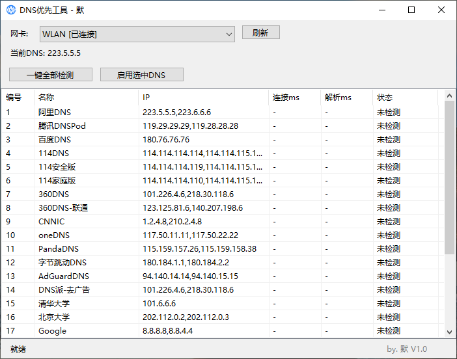
Task: Click the 启用选中DNS button
Action: (142, 75)
